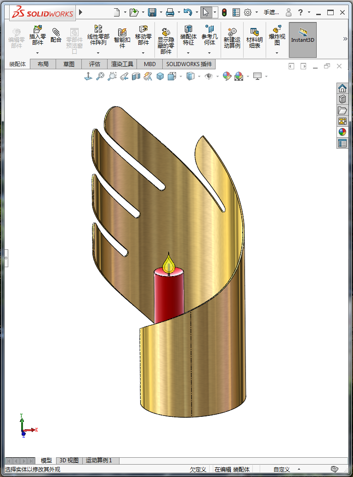Click 参考几何体 (Reference Geometry)

210,36
